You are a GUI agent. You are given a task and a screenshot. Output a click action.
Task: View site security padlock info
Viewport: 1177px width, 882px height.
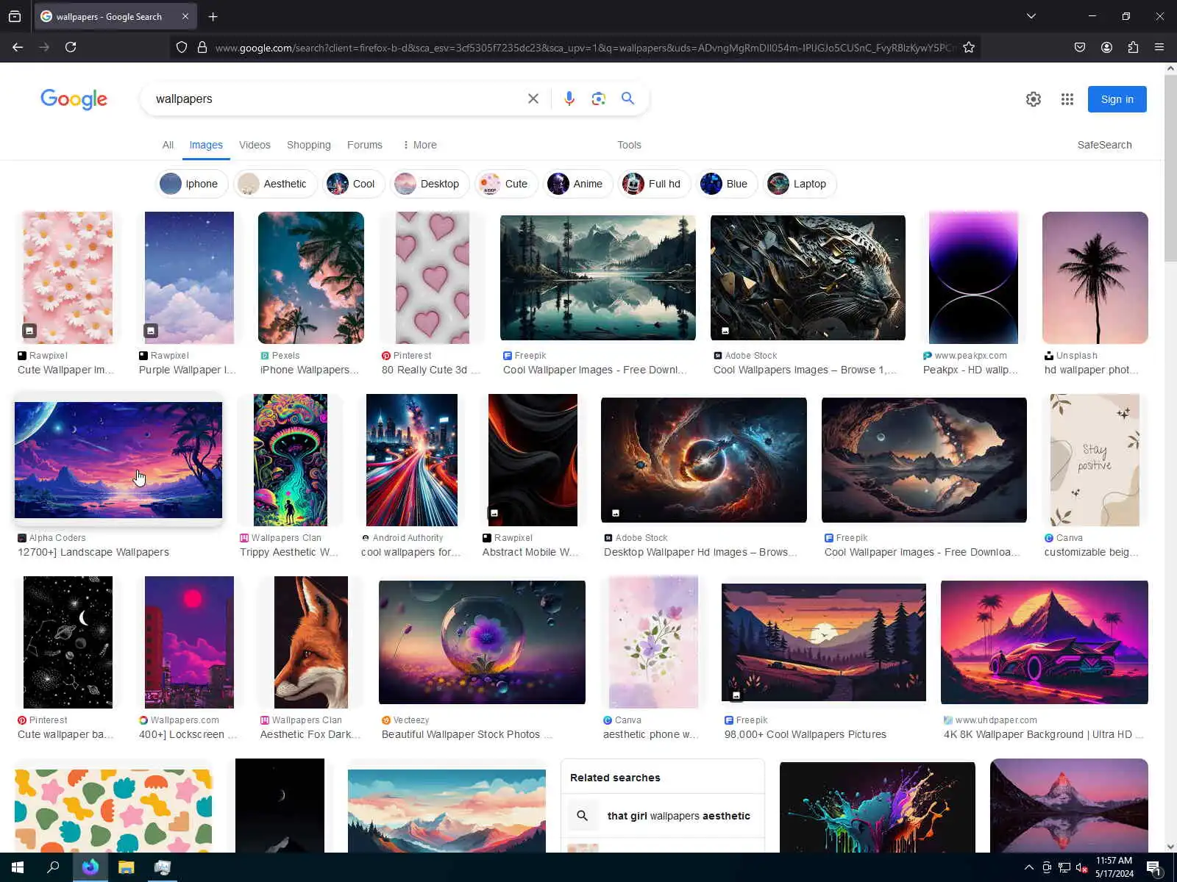(202, 47)
